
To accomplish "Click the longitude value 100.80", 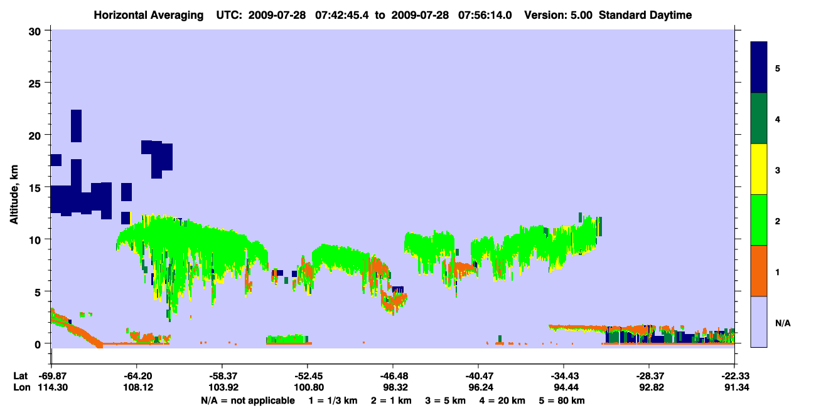I will [x=308, y=387].
